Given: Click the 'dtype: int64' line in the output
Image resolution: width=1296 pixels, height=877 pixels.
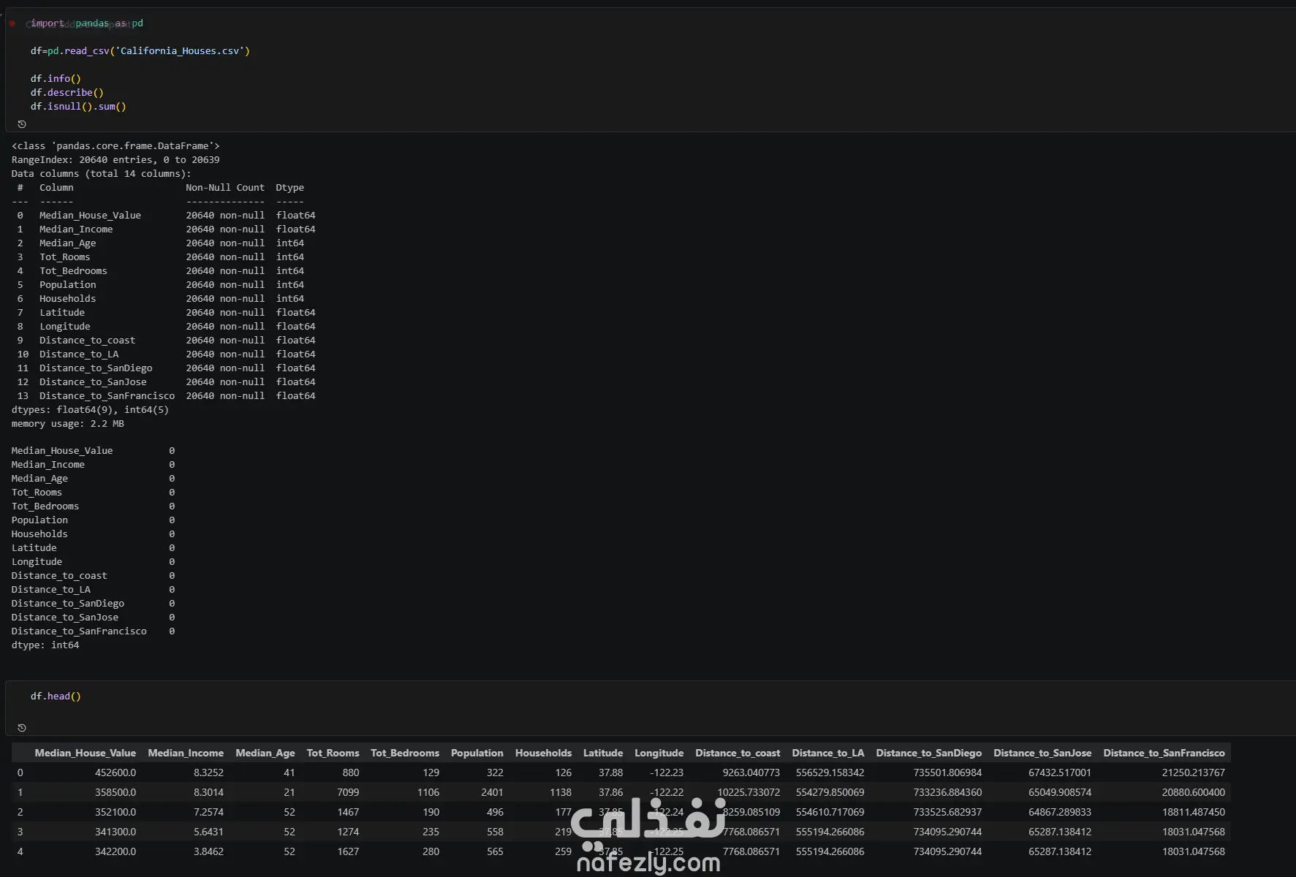Looking at the screenshot, I should pos(45,645).
